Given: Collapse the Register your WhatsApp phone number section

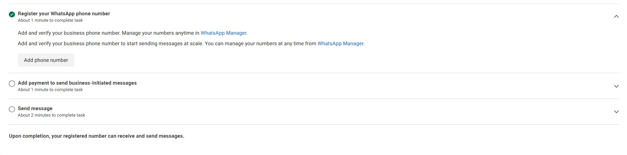Looking at the screenshot, I should coord(616,16).
